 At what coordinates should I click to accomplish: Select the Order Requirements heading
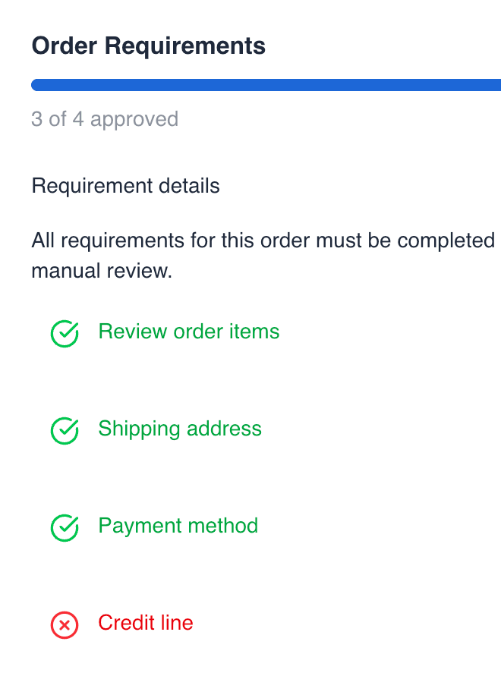coord(148,46)
